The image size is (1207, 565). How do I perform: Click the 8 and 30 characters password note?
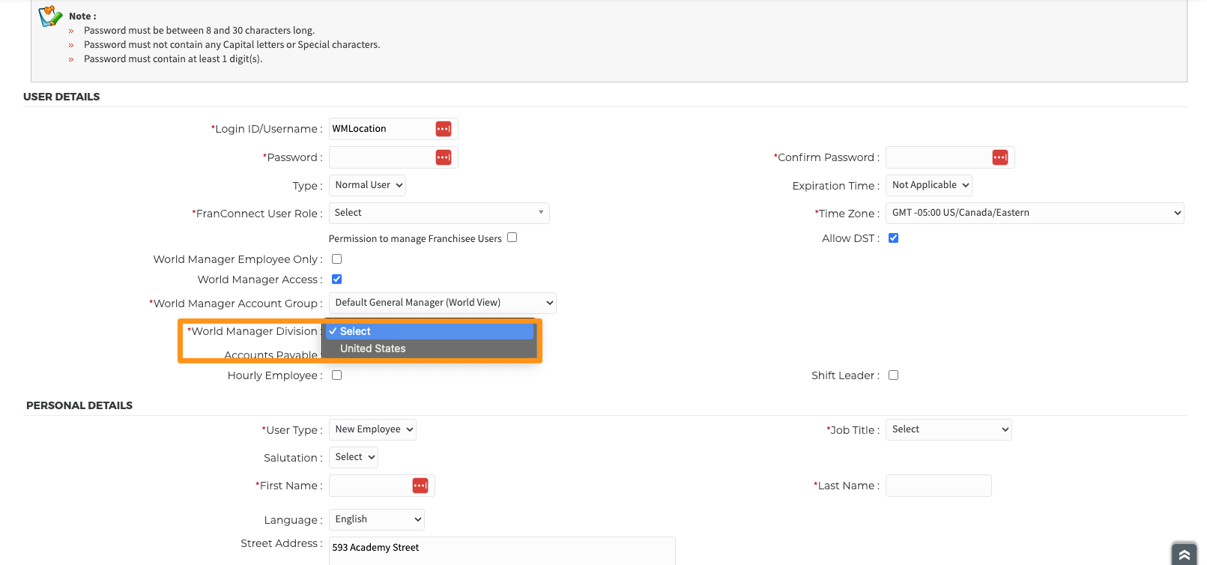point(199,31)
